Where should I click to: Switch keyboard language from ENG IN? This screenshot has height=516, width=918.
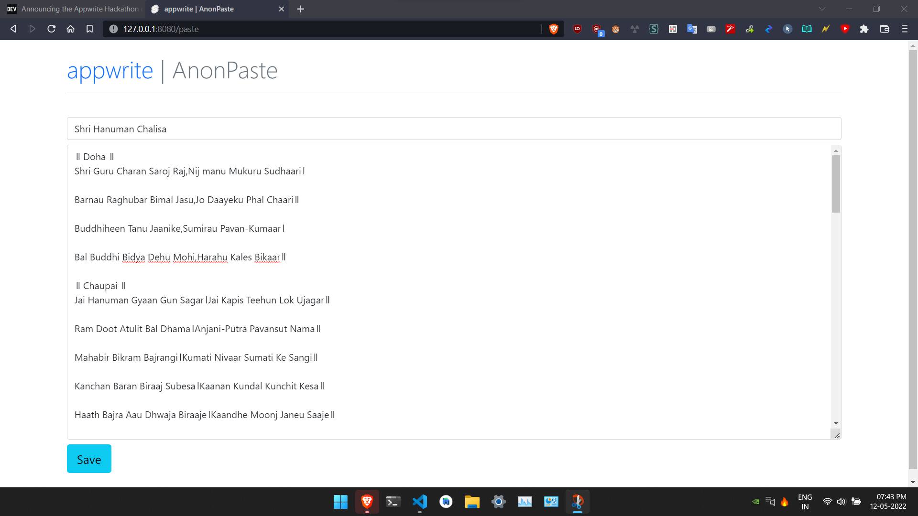click(x=805, y=501)
